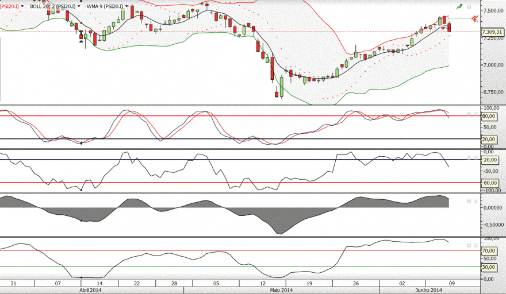This screenshot has height=294, width=506.
Task: Select the Junho 2014 month label
Action: [428, 290]
